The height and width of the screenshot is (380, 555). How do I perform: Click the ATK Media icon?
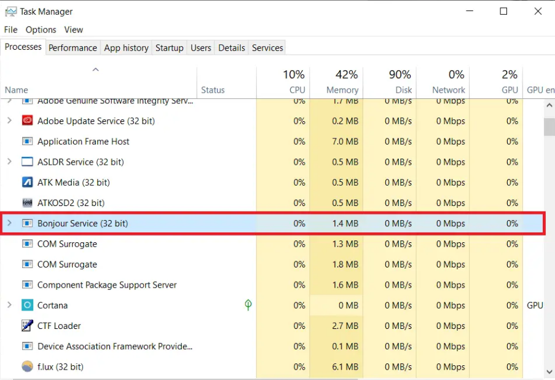27,183
